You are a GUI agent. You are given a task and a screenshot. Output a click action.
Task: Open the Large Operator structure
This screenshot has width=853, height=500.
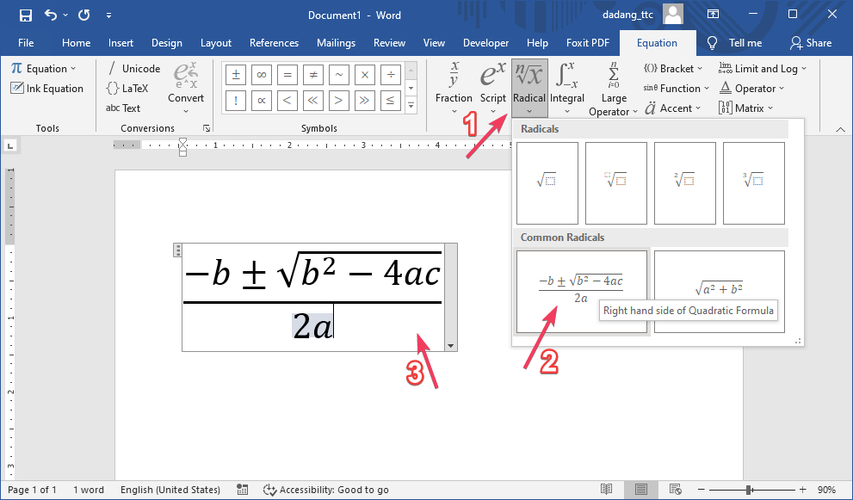613,86
